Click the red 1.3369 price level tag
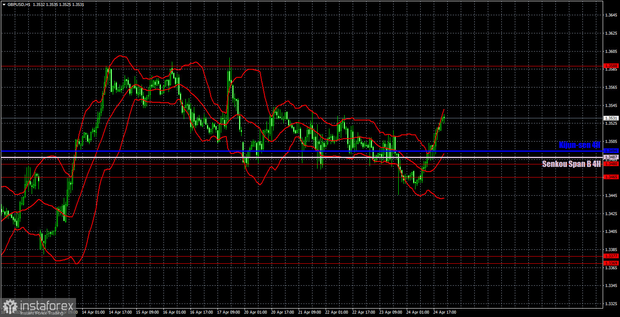 point(611,263)
